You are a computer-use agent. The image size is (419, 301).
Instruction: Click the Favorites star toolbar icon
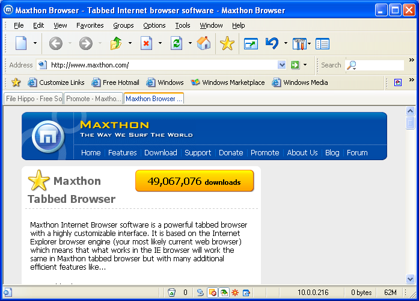click(227, 43)
